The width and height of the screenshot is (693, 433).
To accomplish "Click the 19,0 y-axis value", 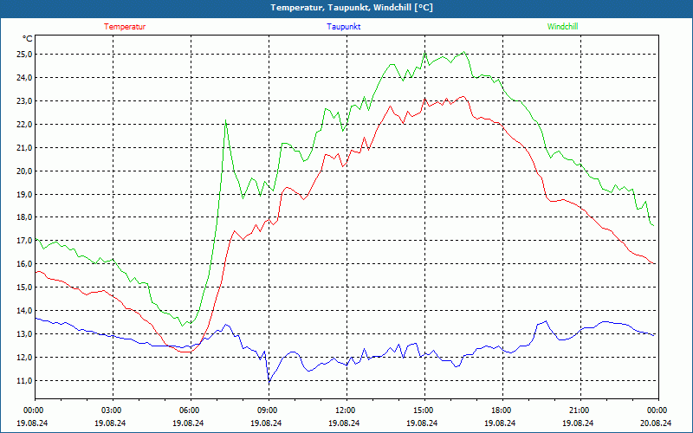I will tap(24, 194).
